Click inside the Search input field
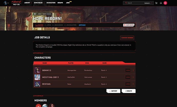Screen dimensions: 177x107 click(x=135, y=3)
